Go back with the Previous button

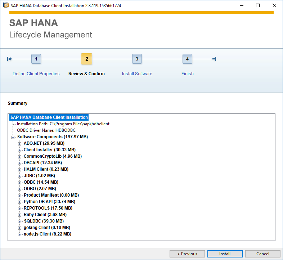(187, 254)
